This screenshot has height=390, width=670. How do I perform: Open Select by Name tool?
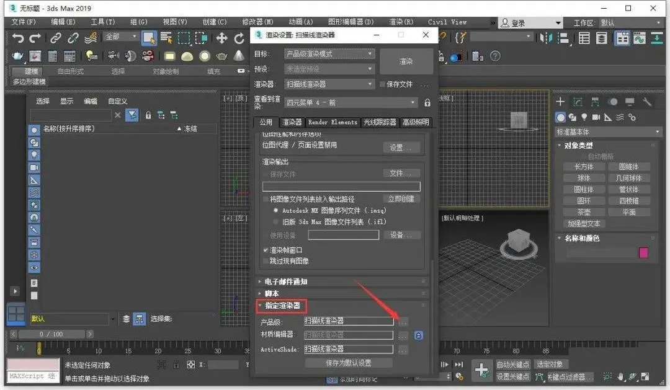[166, 38]
